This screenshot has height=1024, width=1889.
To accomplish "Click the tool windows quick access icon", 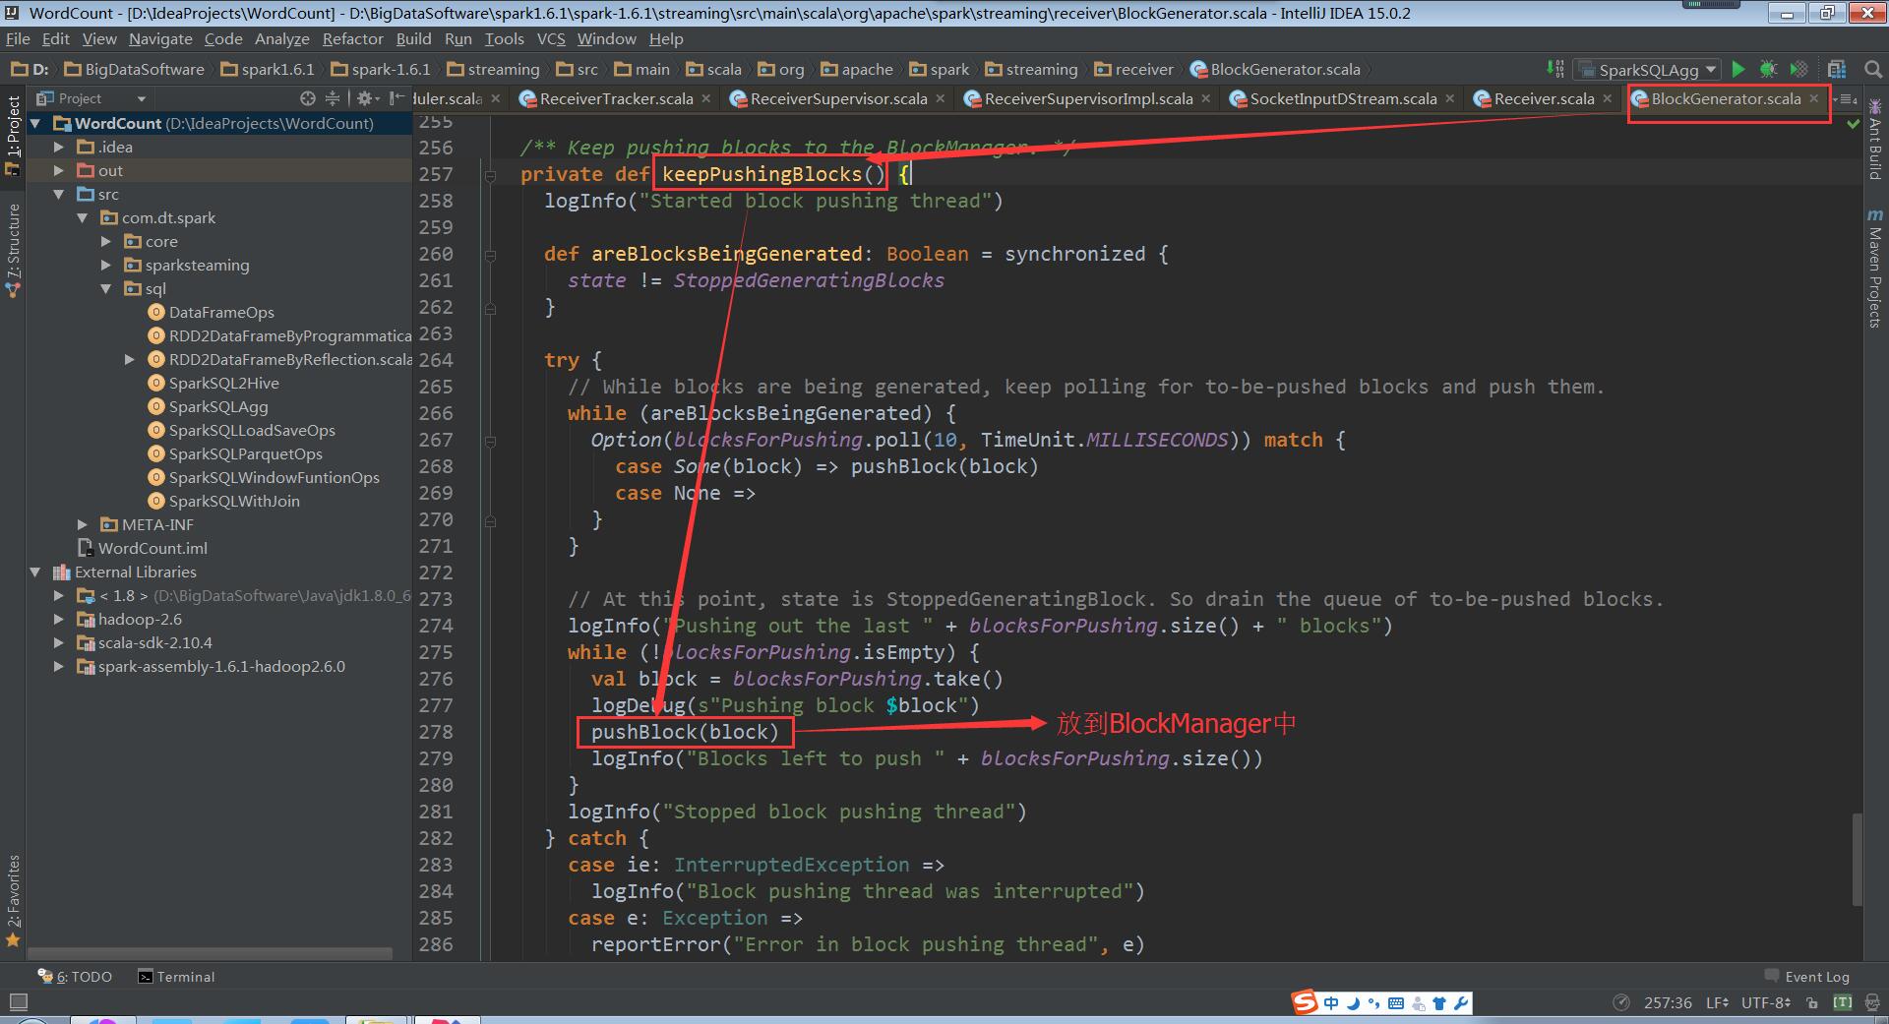I will coord(18,1002).
